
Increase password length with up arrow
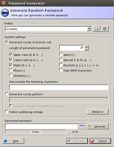[87, 46]
